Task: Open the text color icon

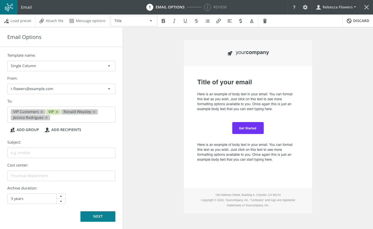Action: coord(252,21)
